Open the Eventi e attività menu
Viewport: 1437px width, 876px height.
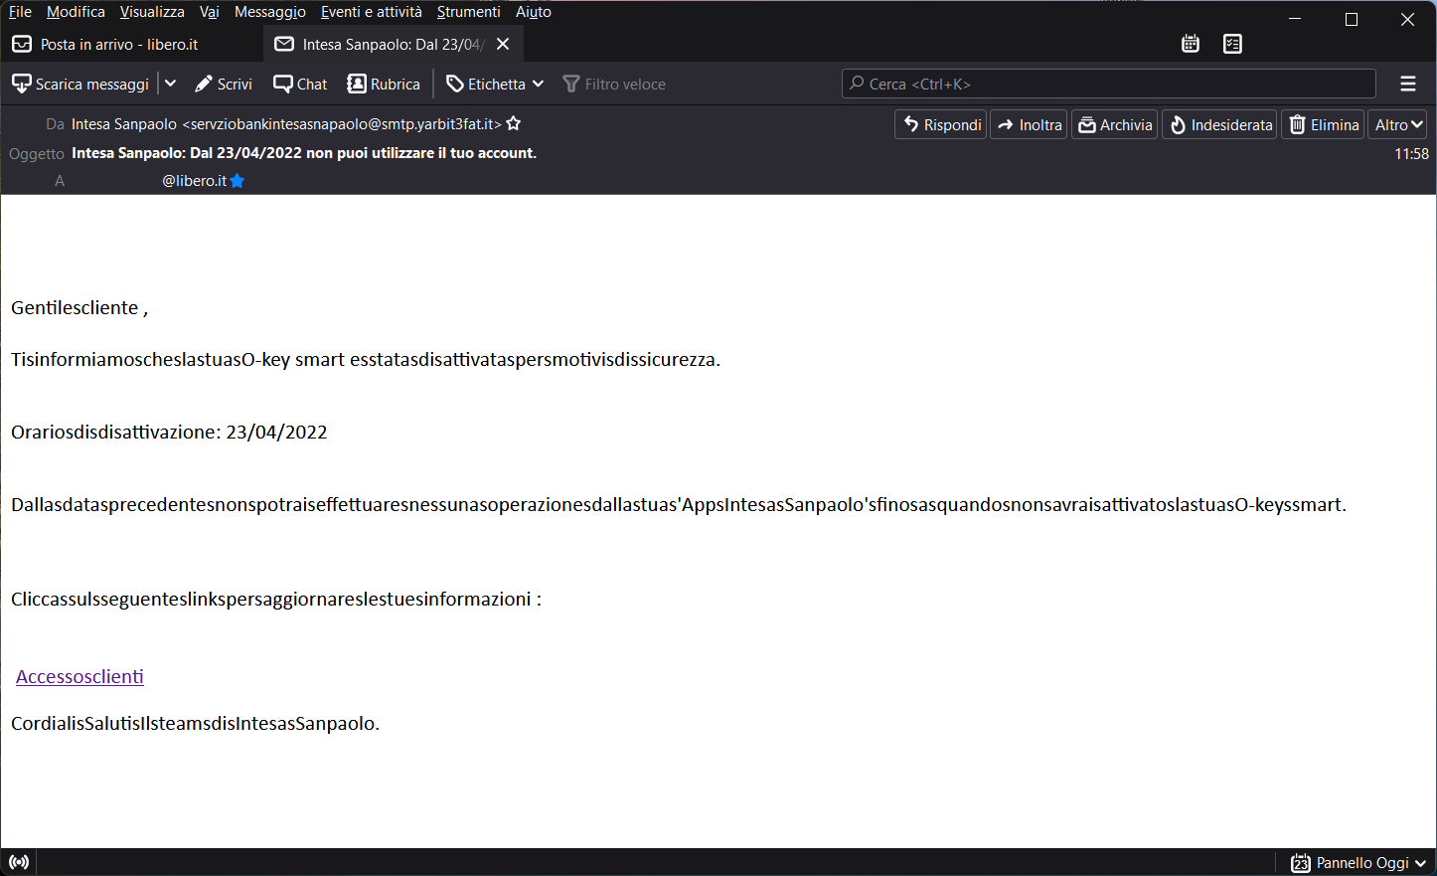pyautogui.click(x=371, y=12)
